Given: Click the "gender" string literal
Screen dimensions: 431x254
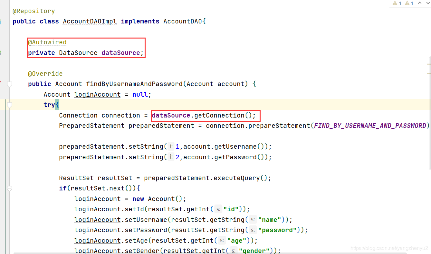Looking at the screenshot, I should 254,251.
